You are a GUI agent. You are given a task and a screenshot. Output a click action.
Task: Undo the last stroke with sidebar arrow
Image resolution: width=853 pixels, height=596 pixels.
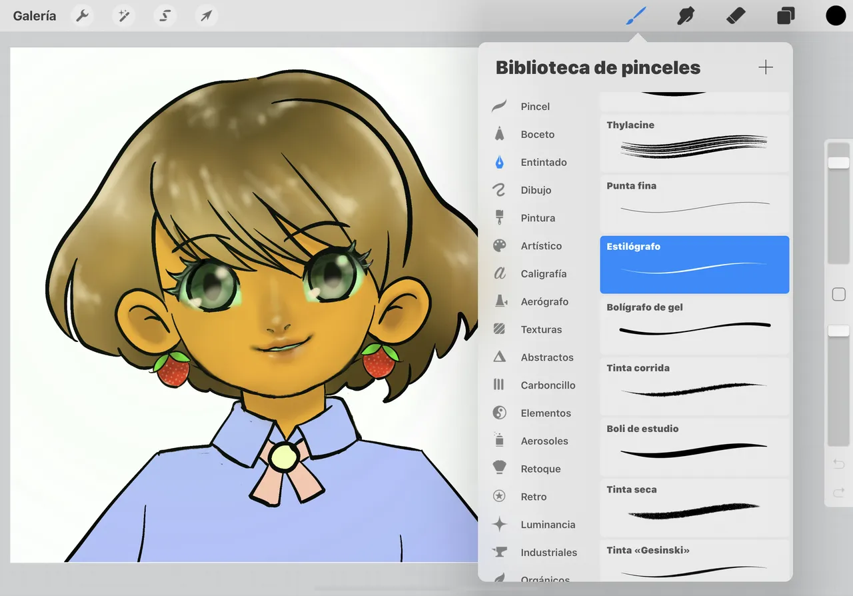839,464
